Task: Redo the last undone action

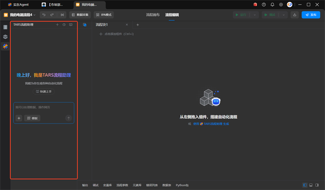Action: [52, 15]
